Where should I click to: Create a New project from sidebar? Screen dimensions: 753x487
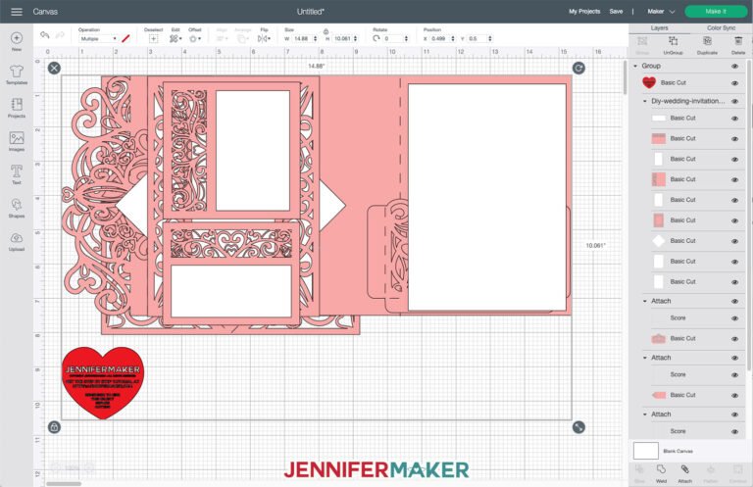17,42
